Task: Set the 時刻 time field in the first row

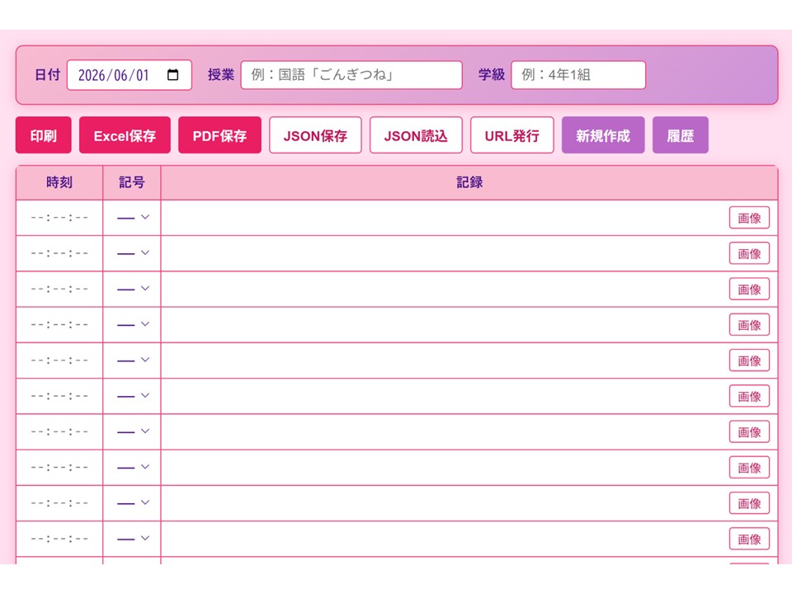Action: point(59,218)
